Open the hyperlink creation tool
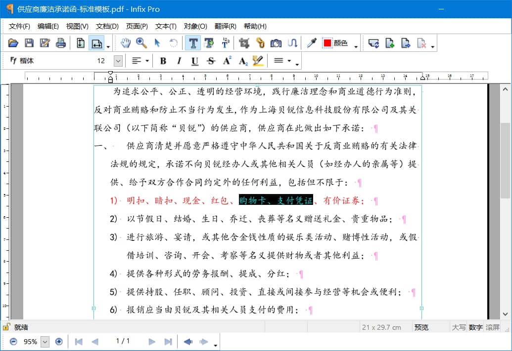The image size is (512, 351). click(261, 43)
